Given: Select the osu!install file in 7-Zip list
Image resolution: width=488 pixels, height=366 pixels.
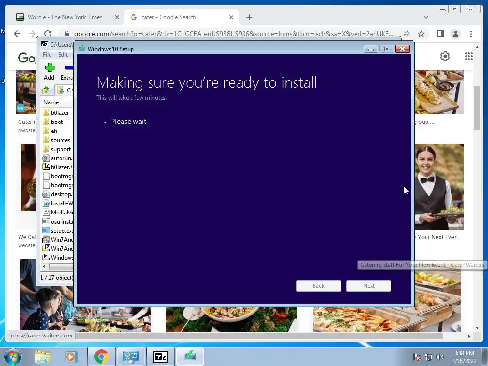Looking at the screenshot, I should pyautogui.click(x=58, y=221).
